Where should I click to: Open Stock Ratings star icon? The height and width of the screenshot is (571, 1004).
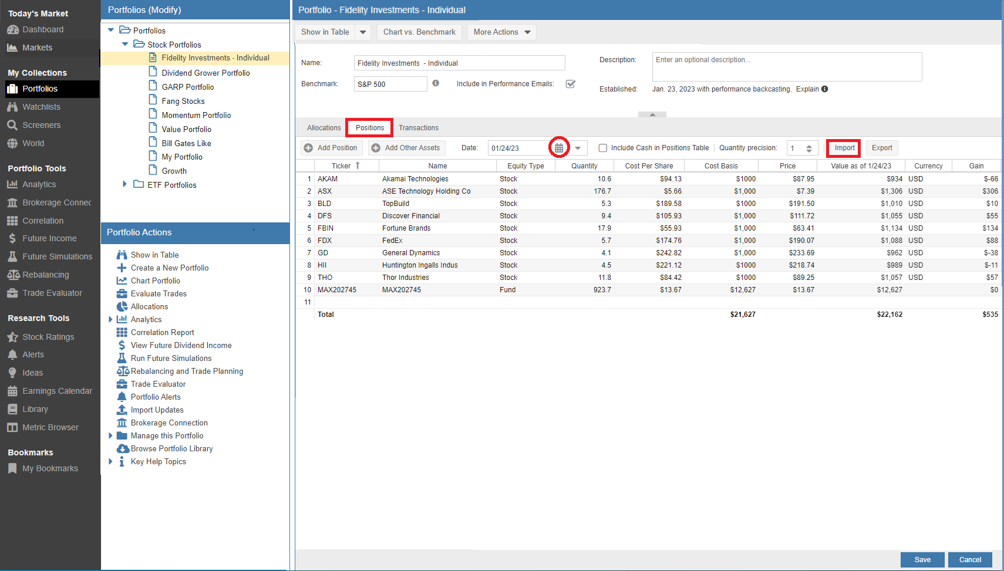click(12, 337)
